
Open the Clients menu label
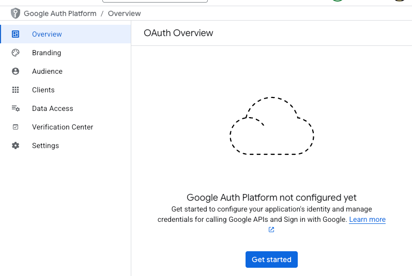pos(43,90)
